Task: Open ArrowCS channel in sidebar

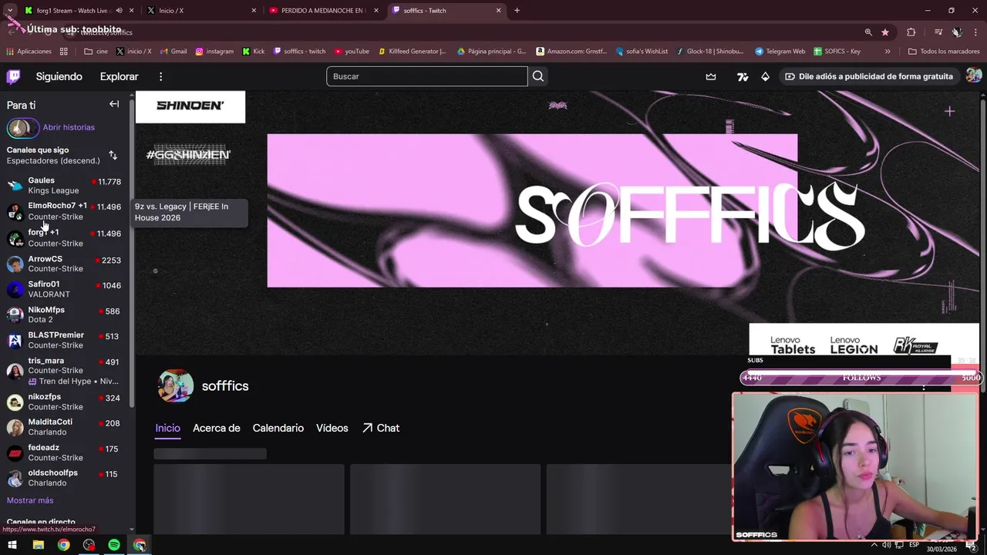Action: point(64,264)
